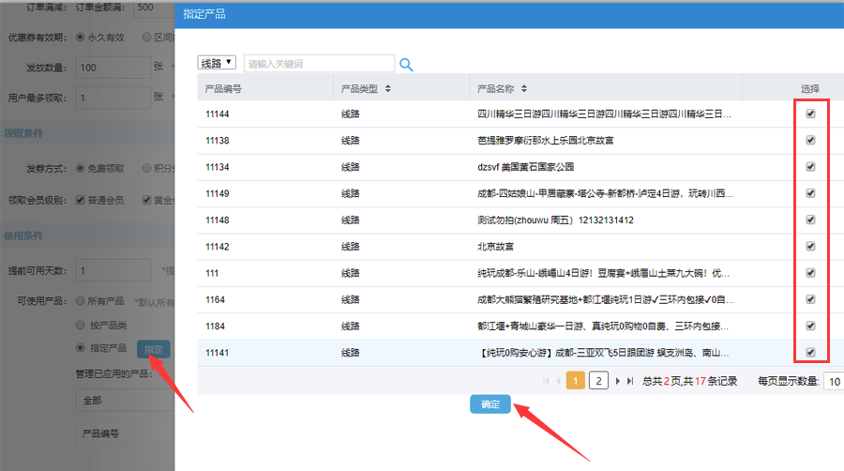Click the magnifier search icon
This screenshot has height=471, width=844.
[x=406, y=64]
